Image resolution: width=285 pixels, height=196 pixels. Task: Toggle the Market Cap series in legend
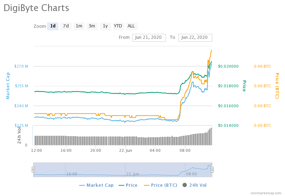tap(96, 185)
